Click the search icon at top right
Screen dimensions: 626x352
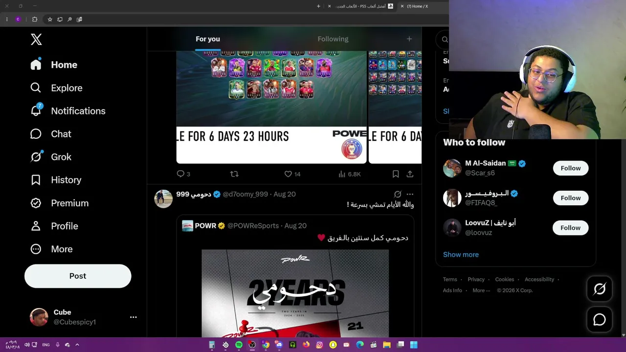pos(445,40)
